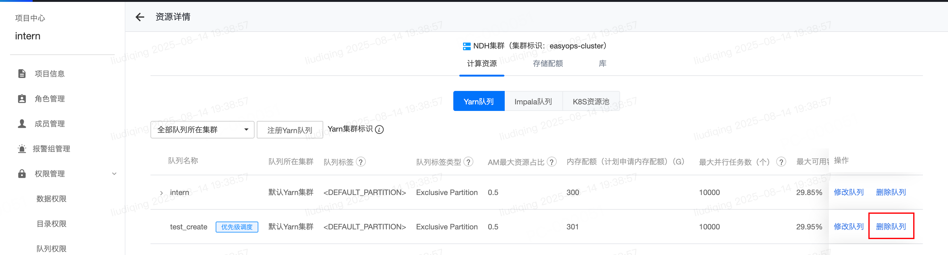Click the 注册Yarn队列 button
948x255 pixels.
coord(290,130)
